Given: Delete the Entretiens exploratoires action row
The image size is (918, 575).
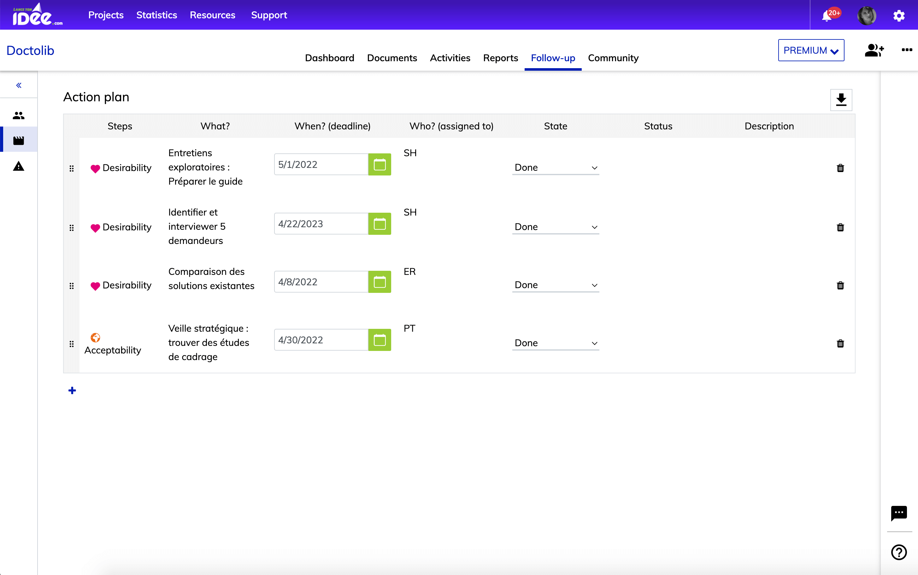Looking at the screenshot, I should [840, 168].
